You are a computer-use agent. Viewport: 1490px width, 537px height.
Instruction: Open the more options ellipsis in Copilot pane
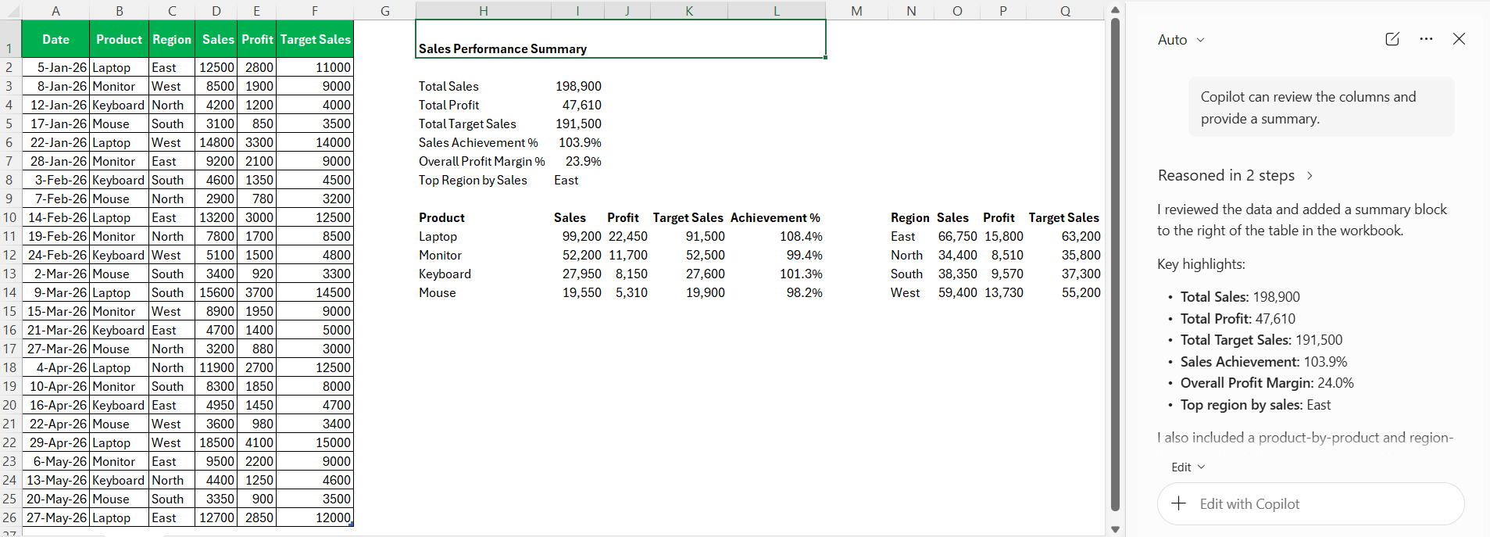(x=1426, y=39)
